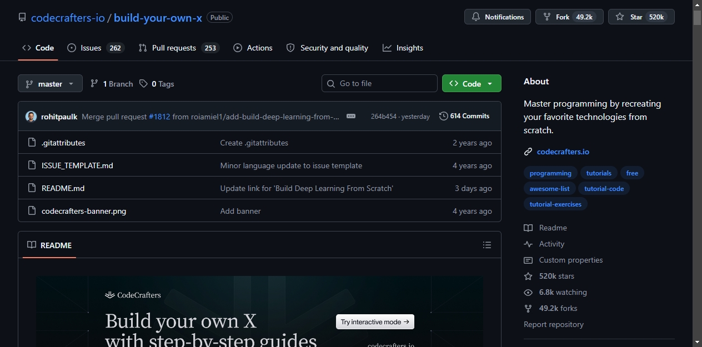Open pull request #1812 link

[x=159, y=117]
